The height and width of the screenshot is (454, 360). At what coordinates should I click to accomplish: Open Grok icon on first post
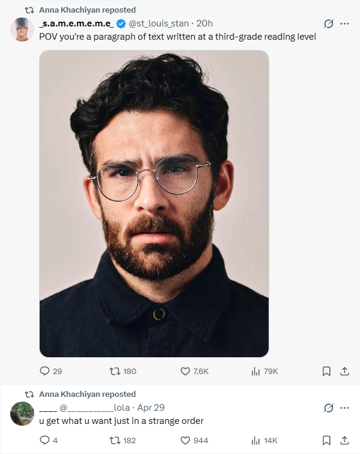coord(329,23)
